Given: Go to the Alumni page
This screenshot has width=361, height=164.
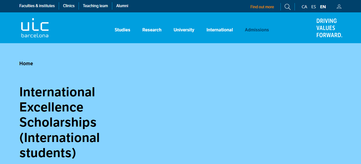Looking at the screenshot, I should pos(122,6).
